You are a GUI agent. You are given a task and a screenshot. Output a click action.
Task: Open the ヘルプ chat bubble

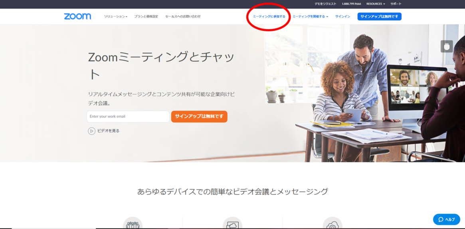446,219
